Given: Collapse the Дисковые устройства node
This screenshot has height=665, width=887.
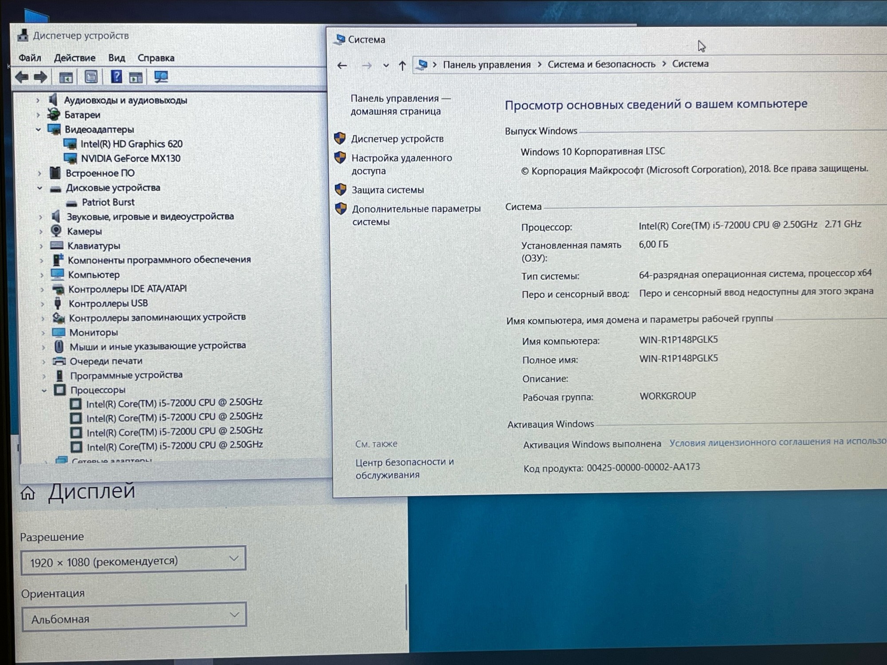Looking at the screenshot, I should click(x=40, y=188).
